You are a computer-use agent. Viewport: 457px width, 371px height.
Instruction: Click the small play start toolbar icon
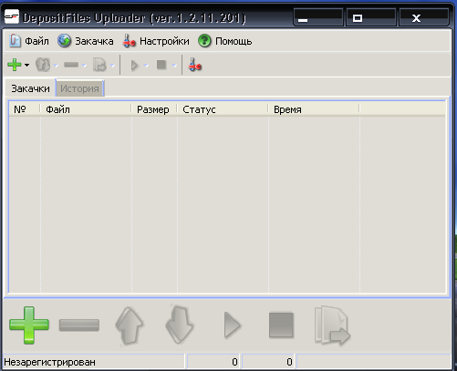[134, 65]
